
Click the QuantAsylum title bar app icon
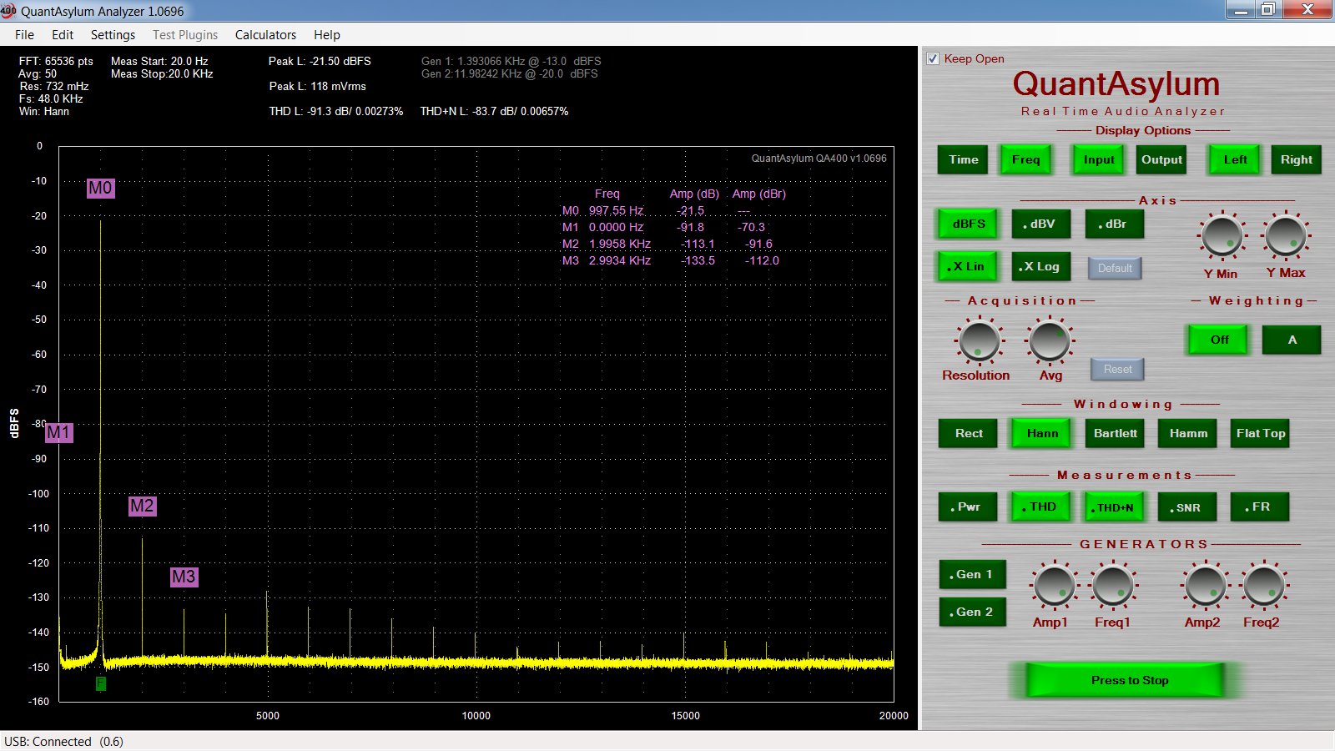coord(8,11)
